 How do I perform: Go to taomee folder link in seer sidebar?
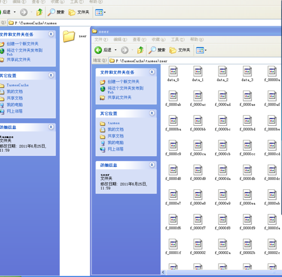pos(114,123)
